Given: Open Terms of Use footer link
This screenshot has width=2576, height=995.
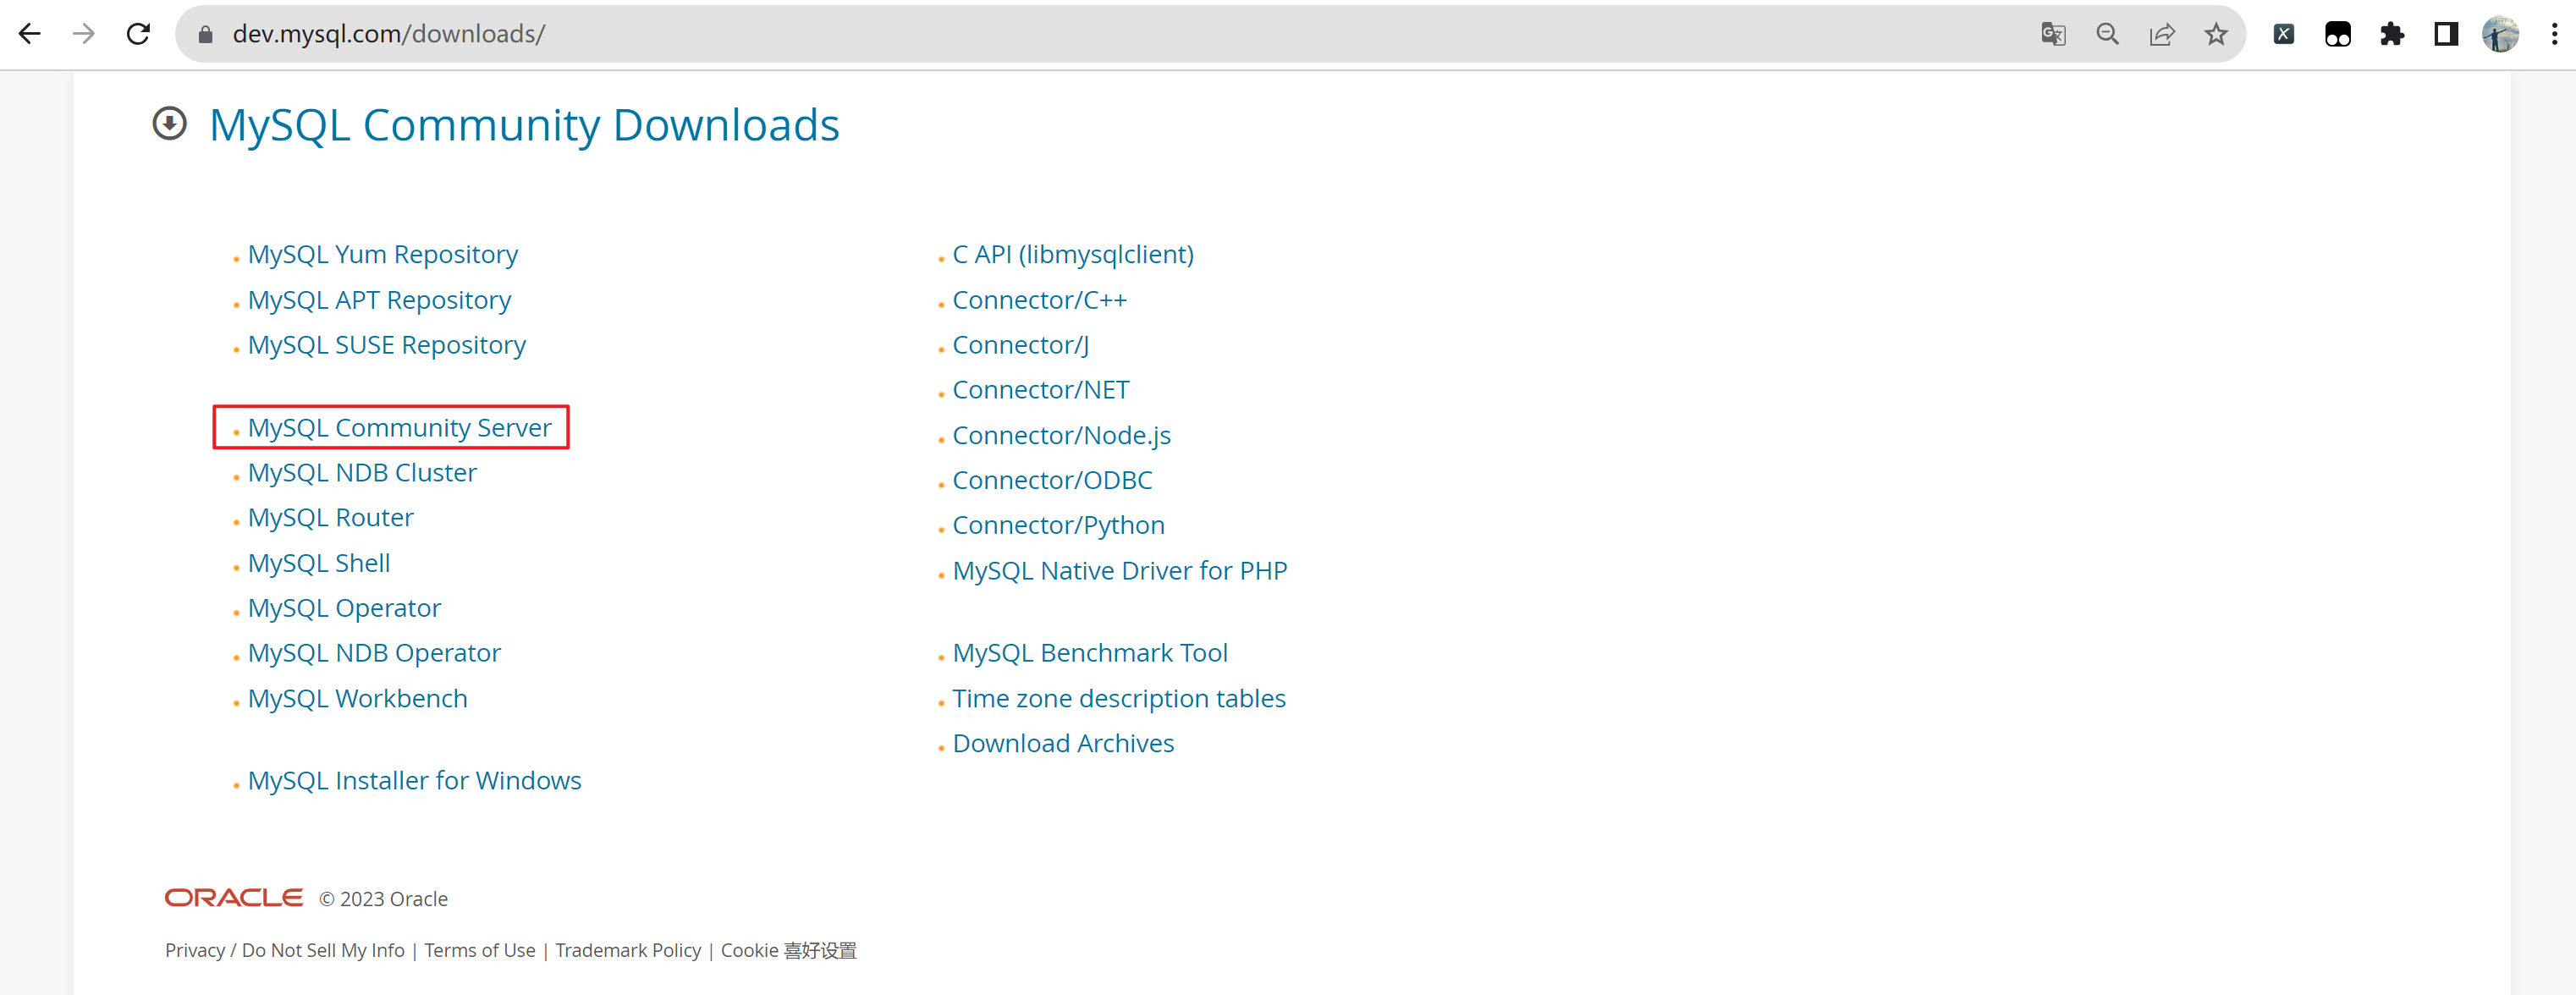Looking at the screenshot, I should [x=479, y=950].
